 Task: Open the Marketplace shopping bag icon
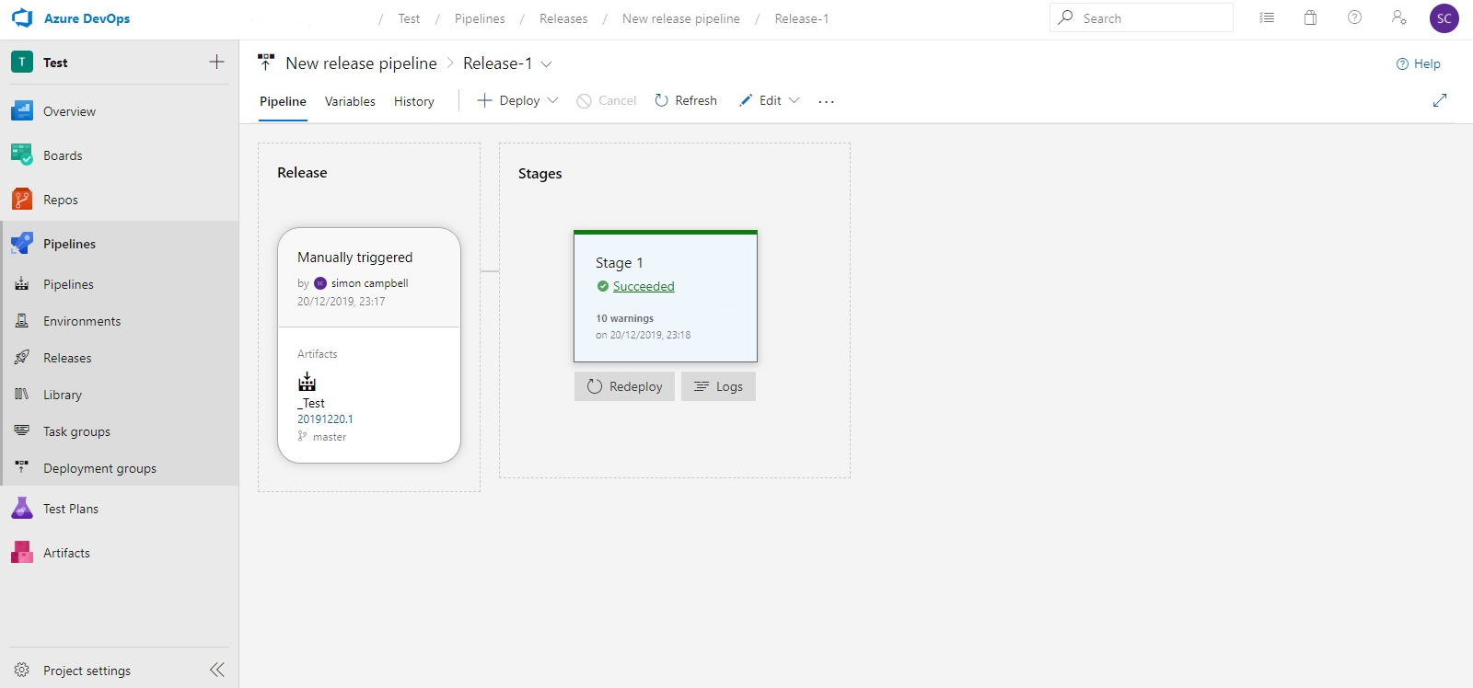[x=1311, y=17]
